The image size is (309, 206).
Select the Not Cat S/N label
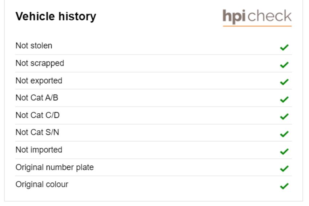37,132
